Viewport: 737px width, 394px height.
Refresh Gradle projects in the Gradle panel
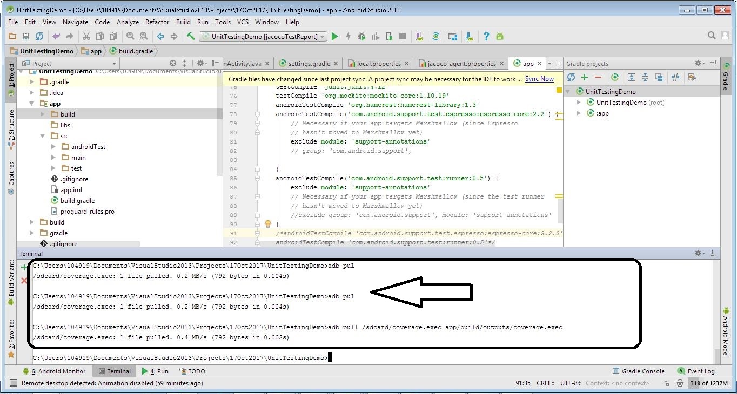click(x=571, y=77)
